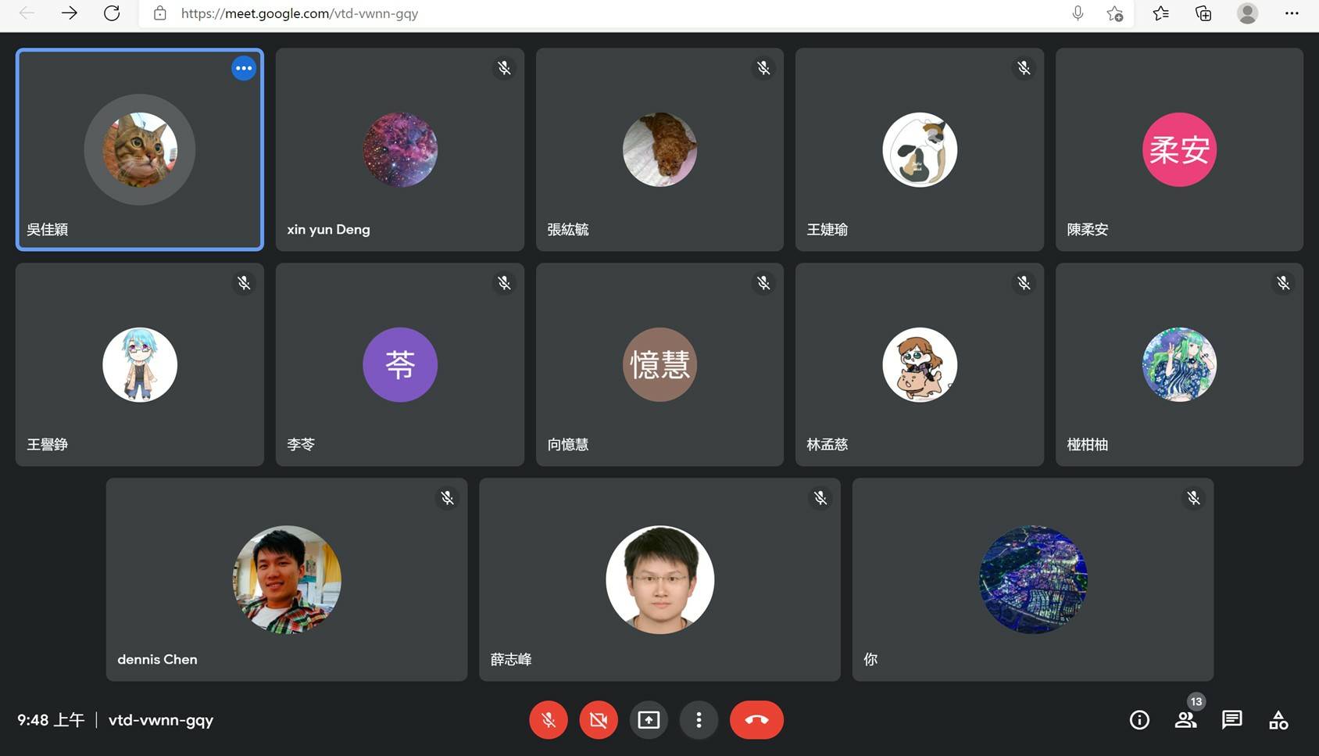Open the chat panel
This screenshot has width=1319, height=756.
[x=1231, y=720]
